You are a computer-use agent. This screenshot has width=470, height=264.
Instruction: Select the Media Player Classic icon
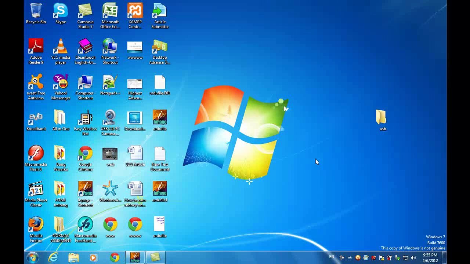[36, 194]
